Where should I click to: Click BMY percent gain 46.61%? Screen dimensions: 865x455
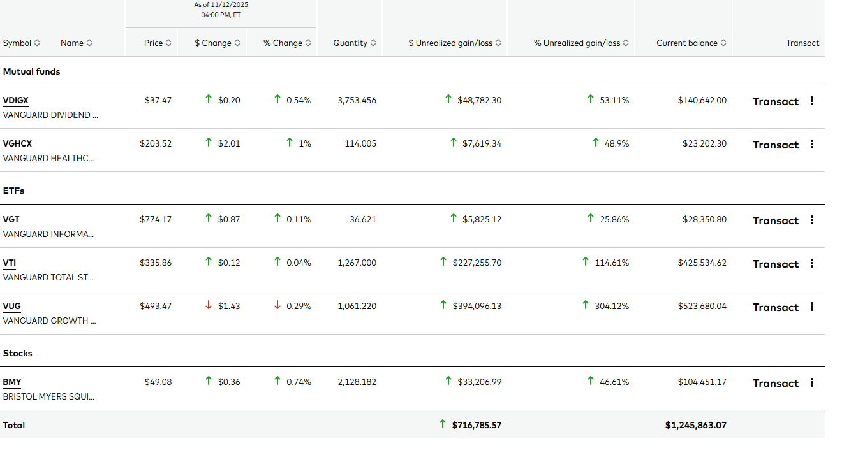tap(614, 382)
